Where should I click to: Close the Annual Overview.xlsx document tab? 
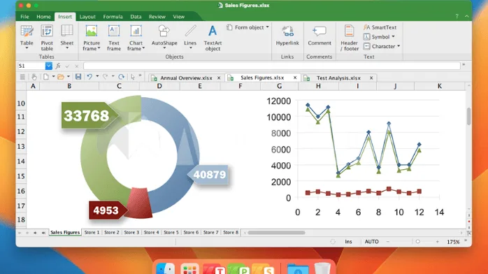pos(219,78)
